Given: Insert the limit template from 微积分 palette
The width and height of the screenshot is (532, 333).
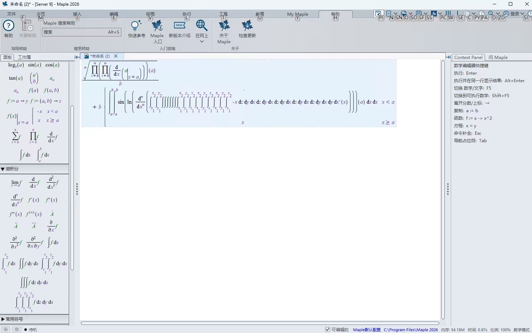Looking at the screenshot, I should click(x=16, y=183).
